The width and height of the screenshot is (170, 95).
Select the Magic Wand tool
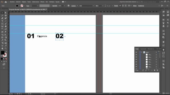pos(2,16)
